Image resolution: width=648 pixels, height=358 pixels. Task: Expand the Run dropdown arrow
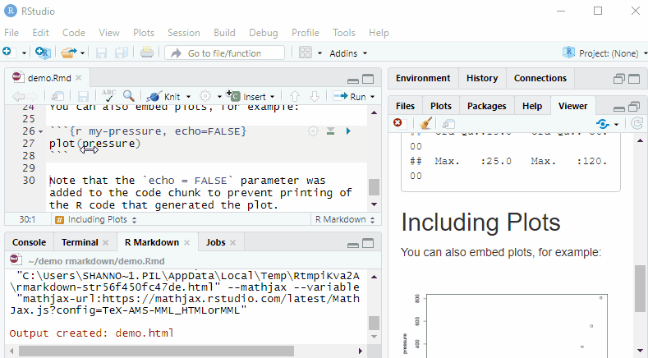[x=372, y=97]
